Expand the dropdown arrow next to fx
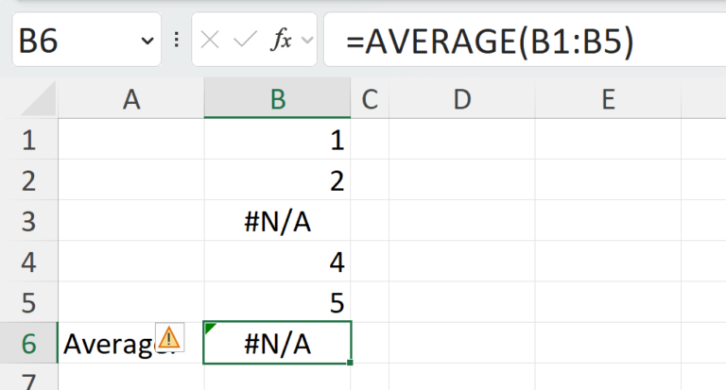The width and height of the screenshot is (726, 390). click(307, 41)
